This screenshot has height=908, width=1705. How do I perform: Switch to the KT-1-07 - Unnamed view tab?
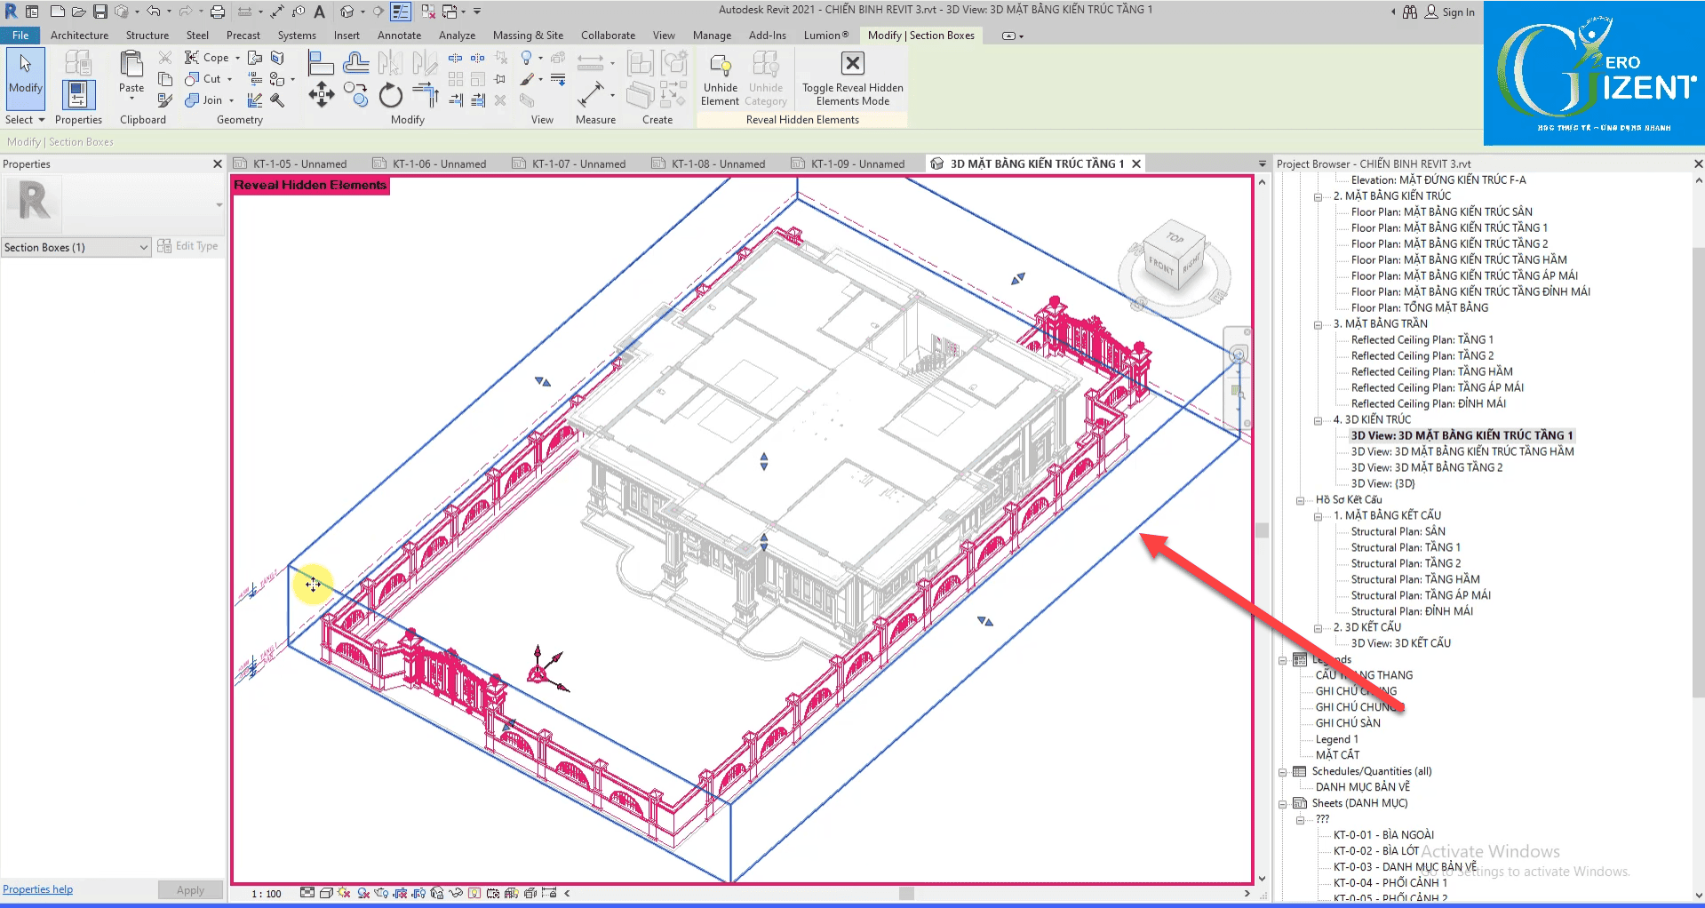[x=578, y=164]
